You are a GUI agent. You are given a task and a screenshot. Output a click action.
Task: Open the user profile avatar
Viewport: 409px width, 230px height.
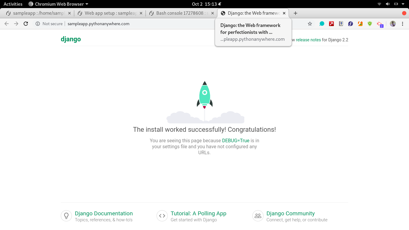click(x=393, y=24)
